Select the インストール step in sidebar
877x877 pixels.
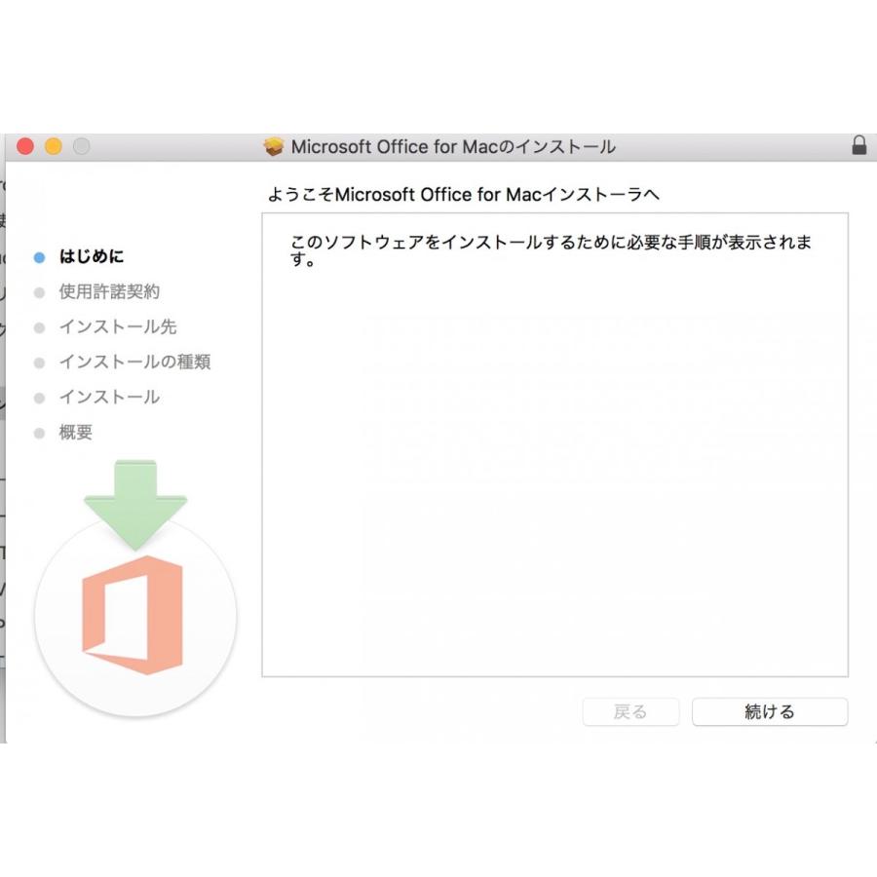point(109,398)
